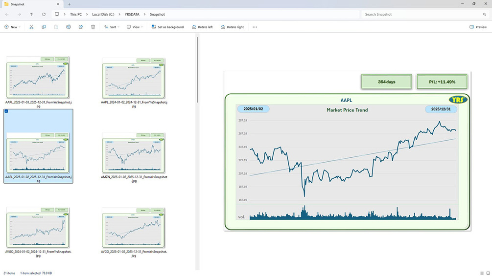Switch to details view icon in status bar
Image resolution: width=492 pixels, height=276 pixels.
(482, 273)
